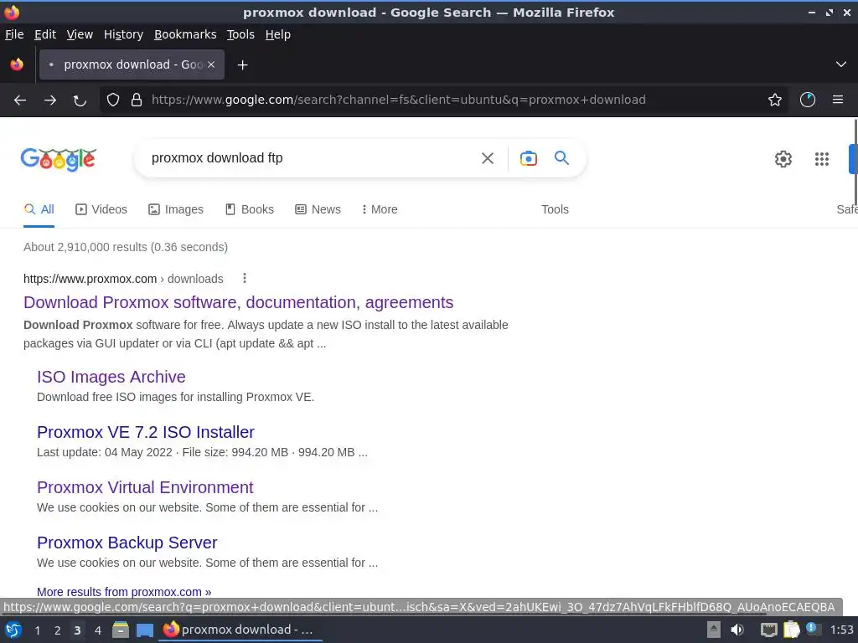858x643 pixels.
Task: Open Google search Tools filters
Action: (x=555, y=209)
